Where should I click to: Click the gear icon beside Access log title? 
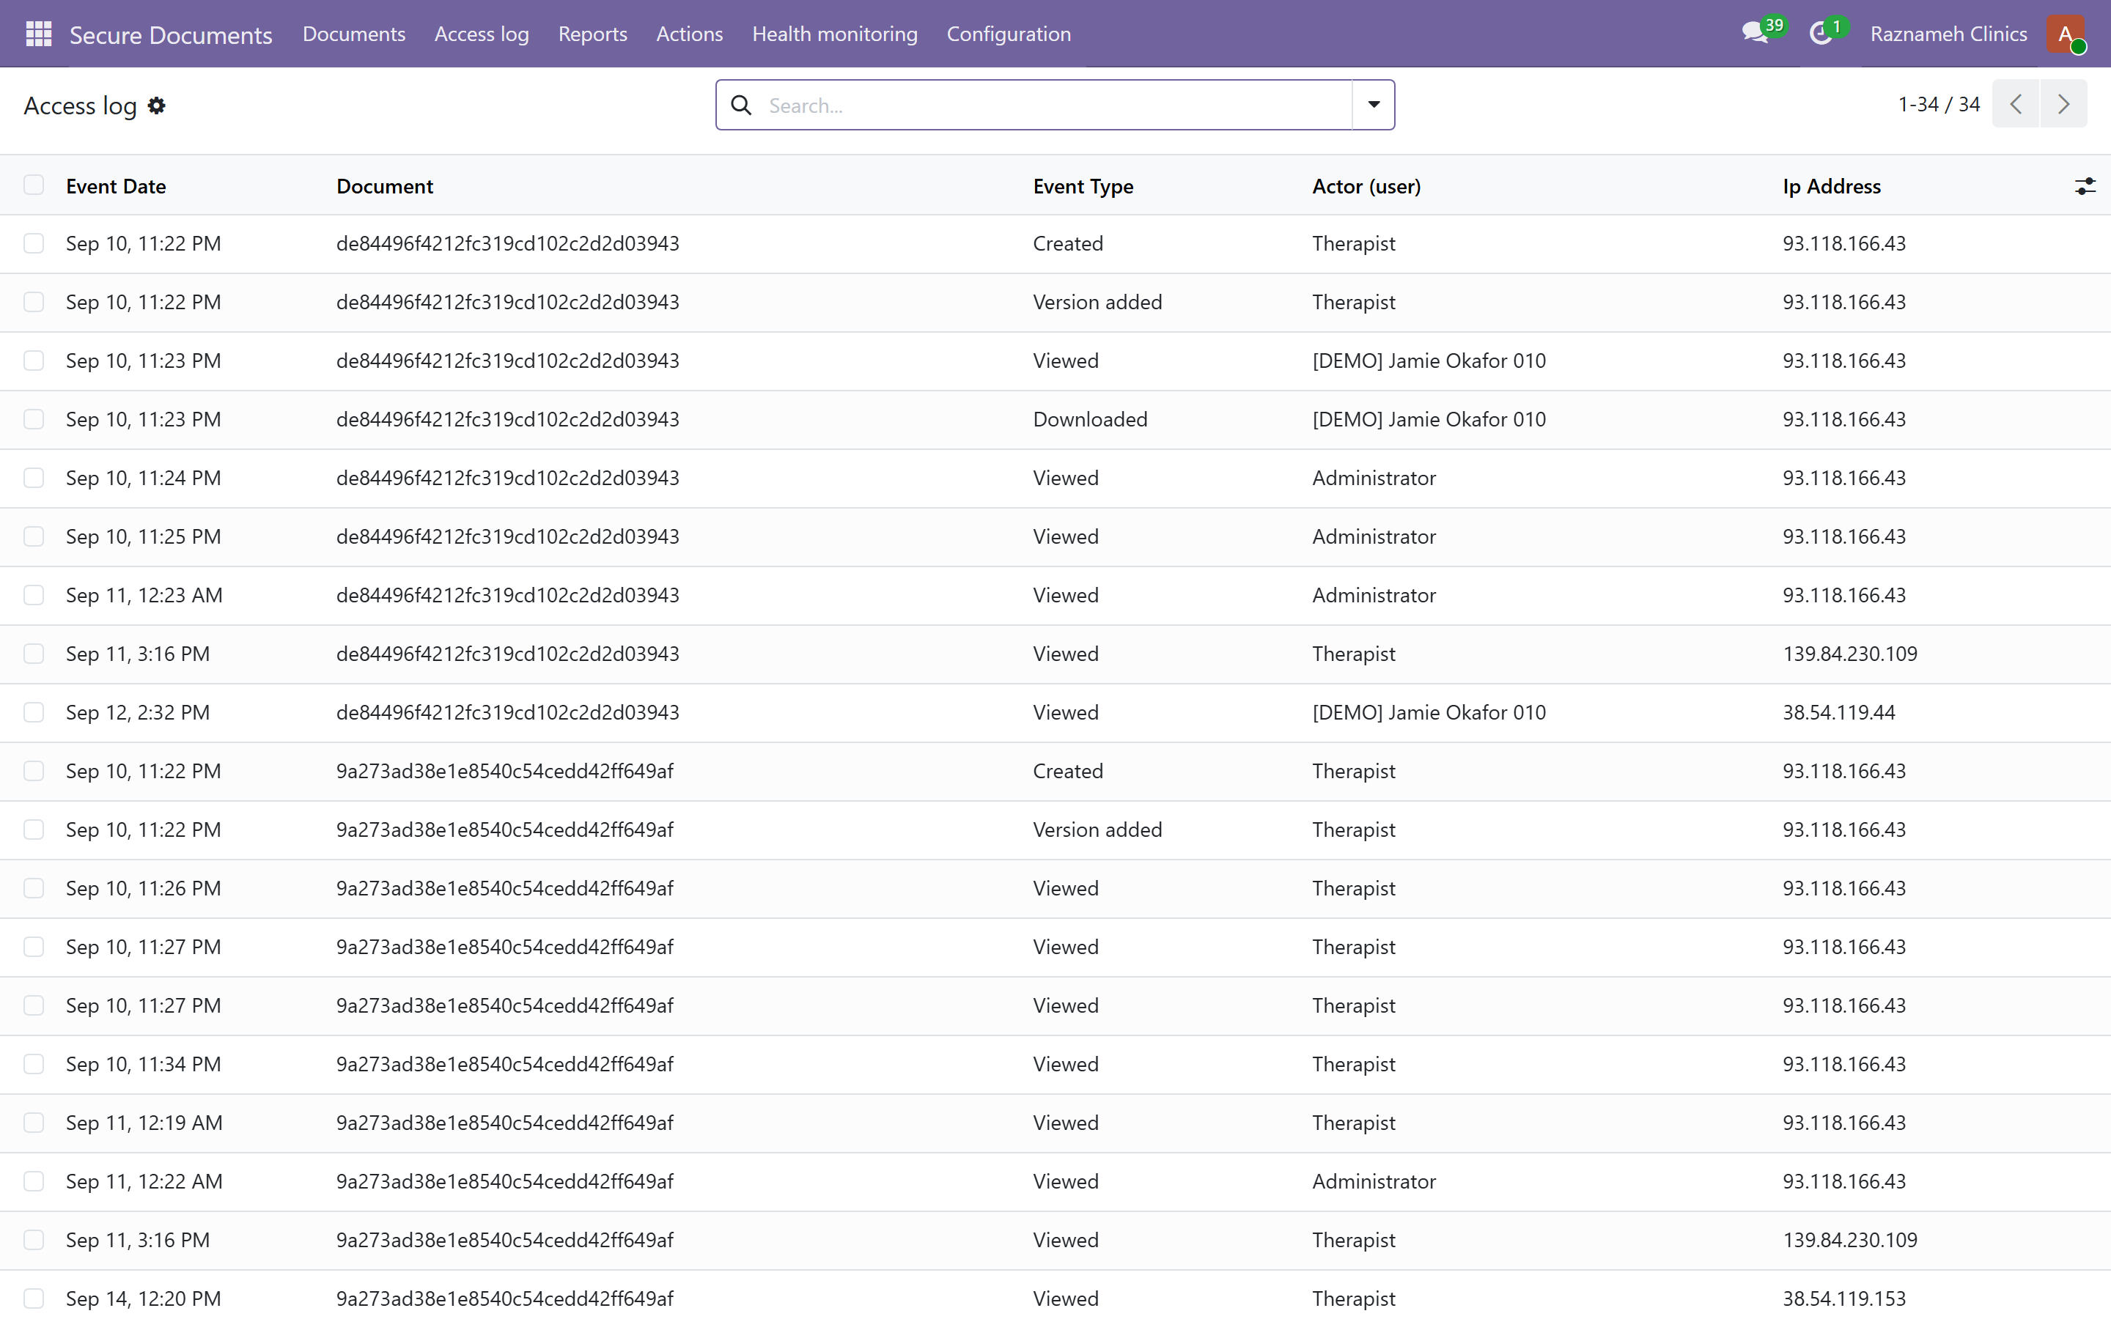156,106
